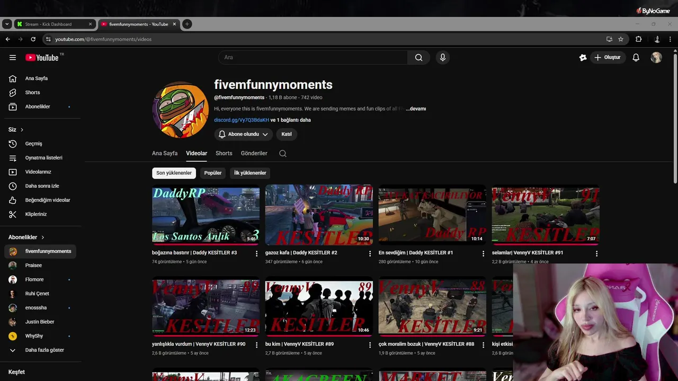
Task: Close the Kick Dashboard tab
Action: click(x=90, y=24)
